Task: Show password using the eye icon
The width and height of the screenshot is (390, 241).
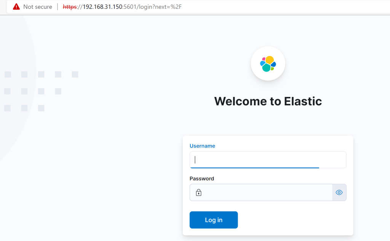Action: click(x=339, y=193)
